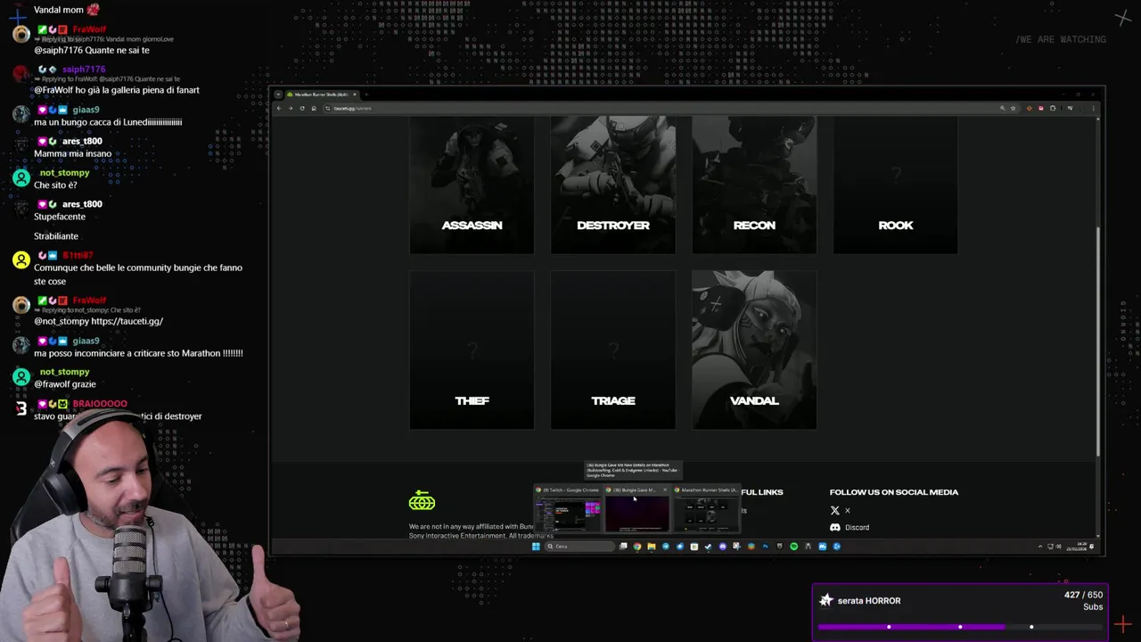Image resolution: width=1141 pixels, height=642 pixels.
Task: Go to the browser home page
Action: point(314,108)
